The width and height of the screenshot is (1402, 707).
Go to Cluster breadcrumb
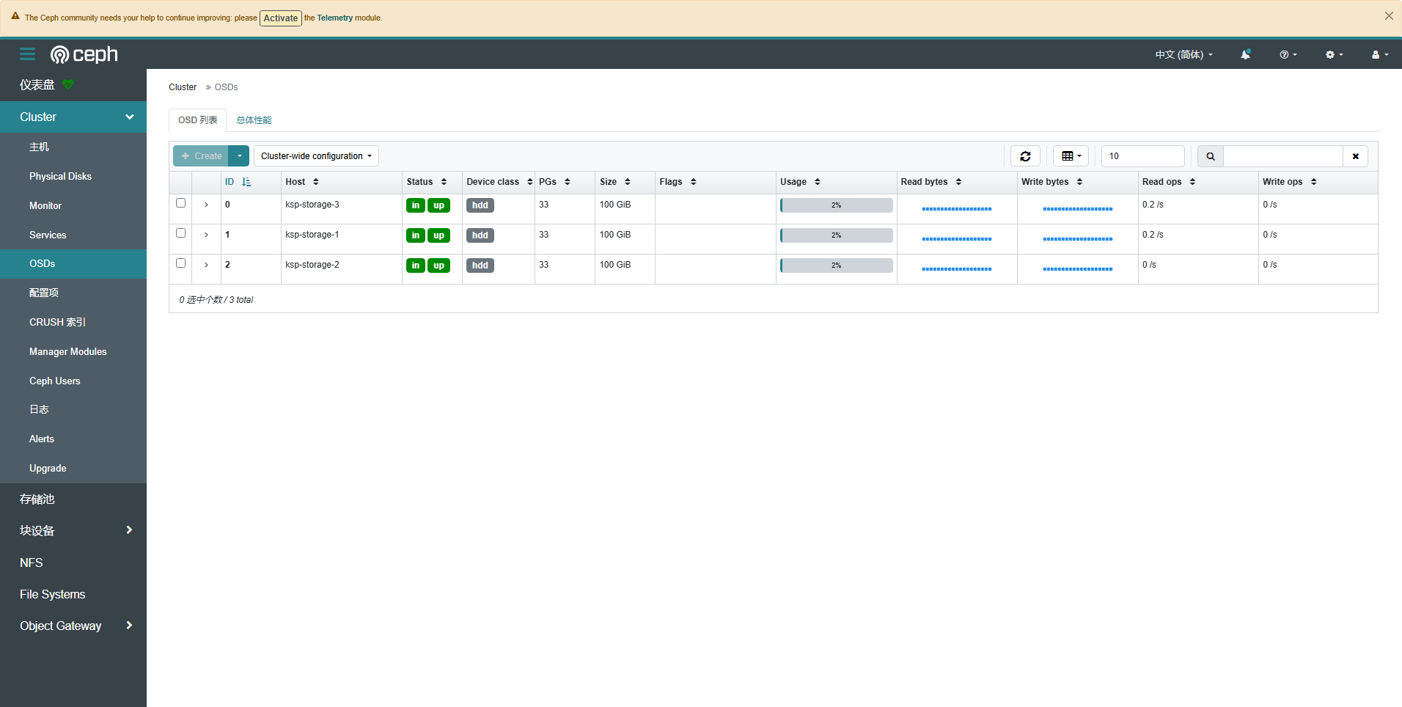(x=183, y=87)
